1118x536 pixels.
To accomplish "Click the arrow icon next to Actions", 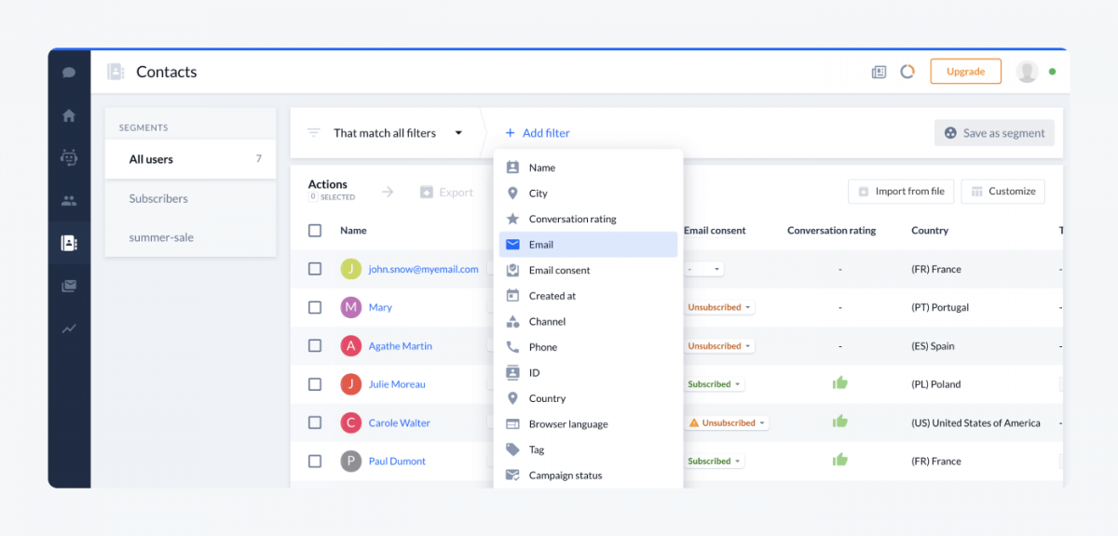I will [x=388, y=192].
